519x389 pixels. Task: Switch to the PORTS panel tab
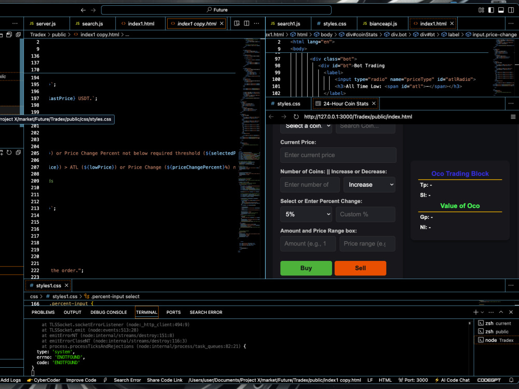(173, 312)
